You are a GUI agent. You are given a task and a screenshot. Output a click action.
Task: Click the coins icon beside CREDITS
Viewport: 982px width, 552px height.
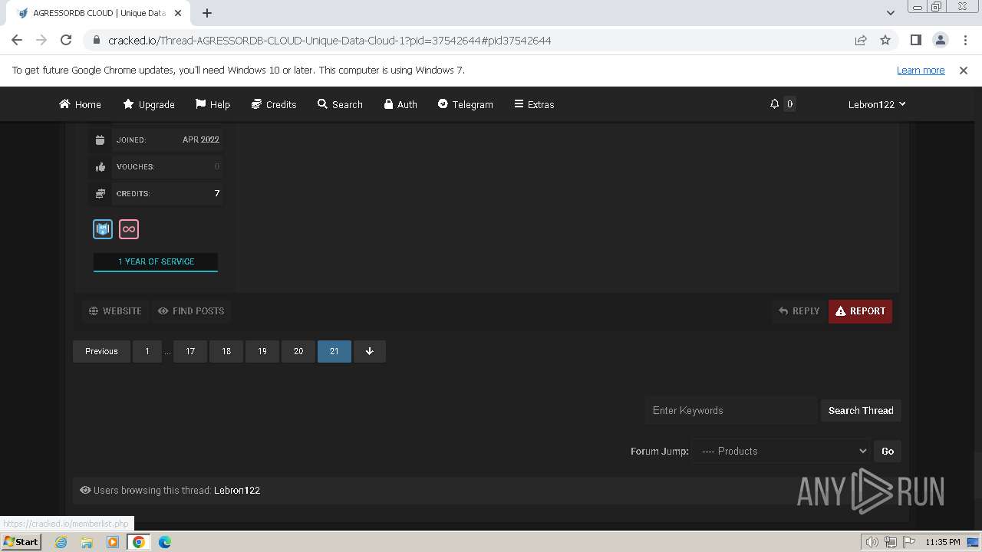(100, 193)
